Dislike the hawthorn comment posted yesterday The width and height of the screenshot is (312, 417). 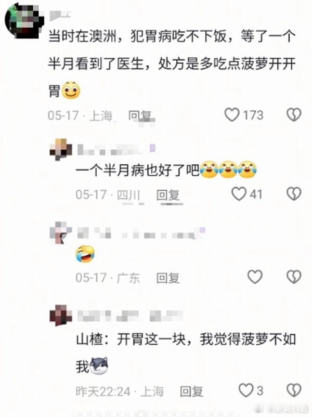pyautogui.click(x=294, y=390)
